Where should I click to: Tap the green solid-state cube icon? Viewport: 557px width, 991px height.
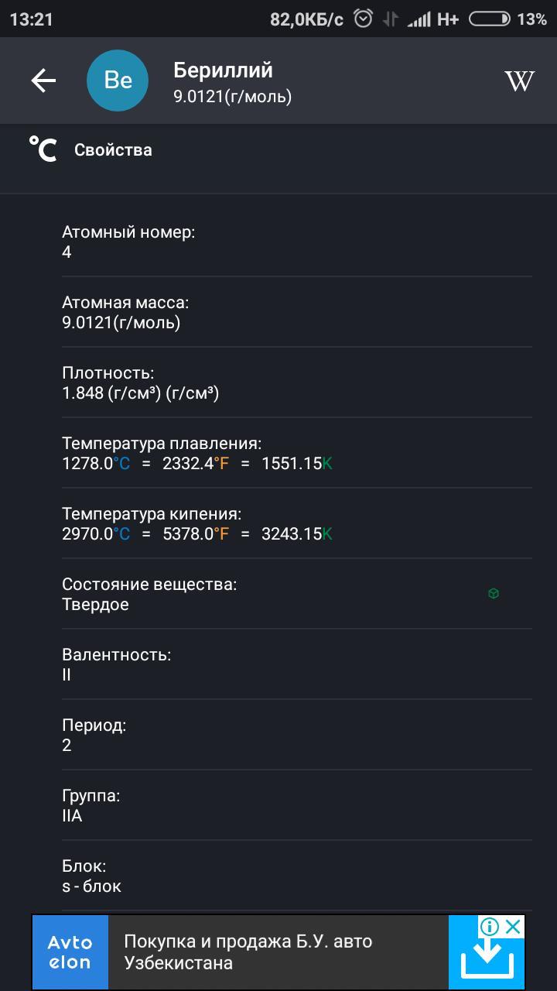494,594
